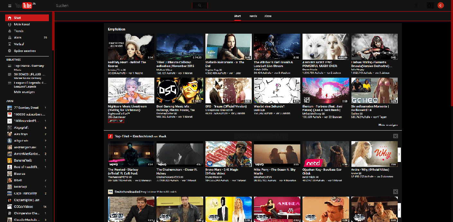Image resolution: width=453 pixels, height=222 pixels.
Task: Switch to the Start tab
Action: [x=237, y=16]
